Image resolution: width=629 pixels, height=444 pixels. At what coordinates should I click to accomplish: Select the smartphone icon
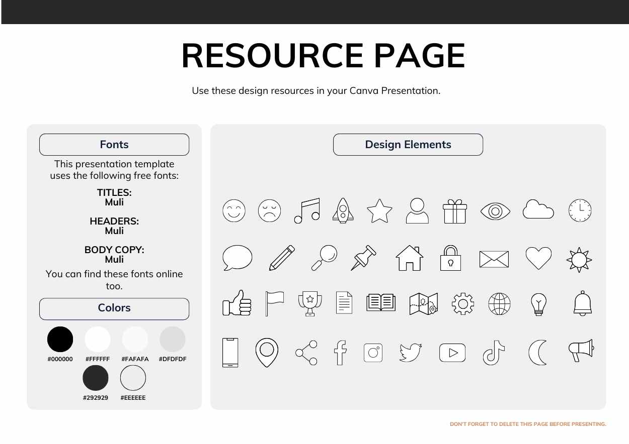point(230,353)
